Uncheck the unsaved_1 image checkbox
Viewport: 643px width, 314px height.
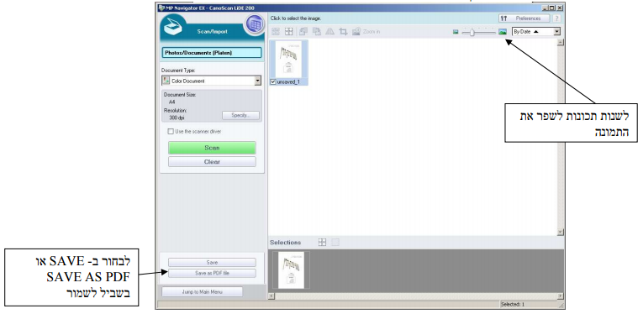pyautogui.click(x=273, y=82)
